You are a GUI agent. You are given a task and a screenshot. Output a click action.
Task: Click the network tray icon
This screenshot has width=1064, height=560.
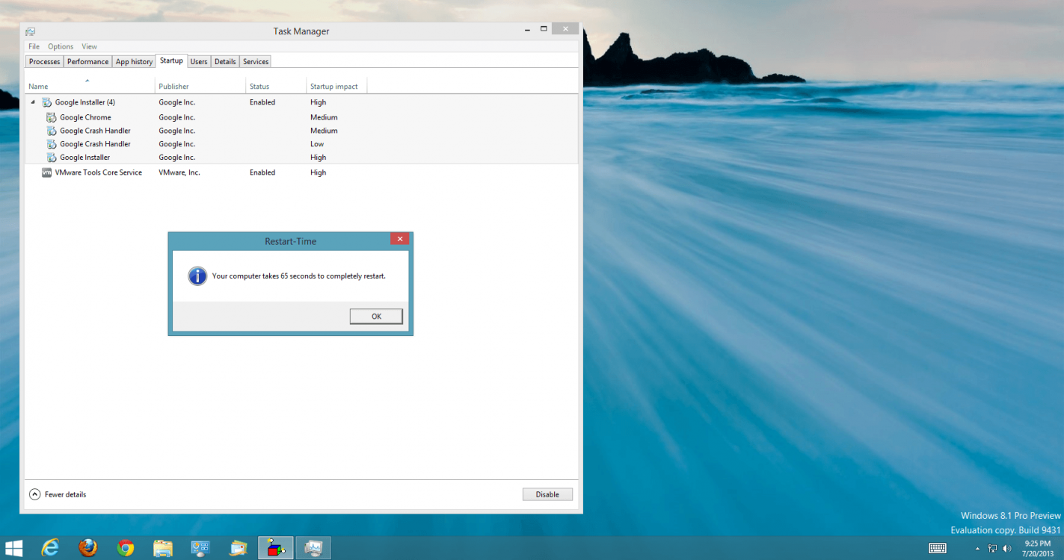(993, 549)
